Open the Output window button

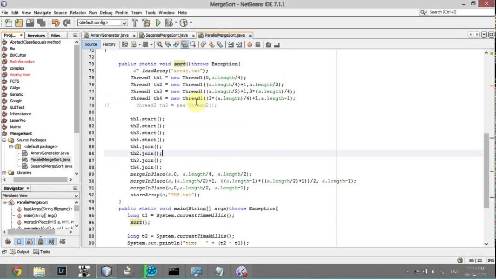pos(20,252)
